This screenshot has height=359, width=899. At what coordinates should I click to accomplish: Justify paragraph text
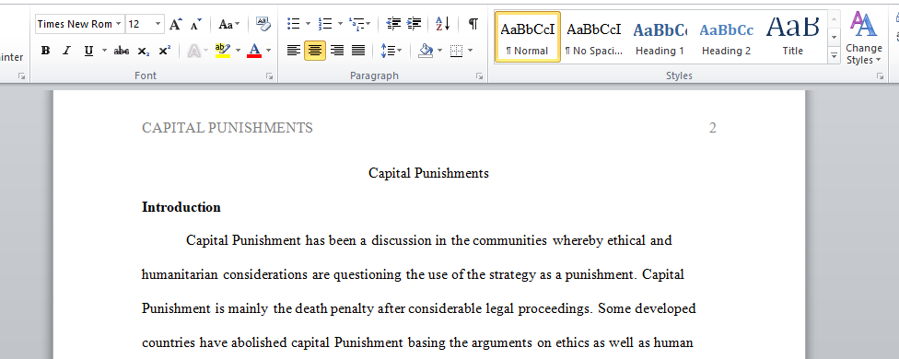coord(358,51)
